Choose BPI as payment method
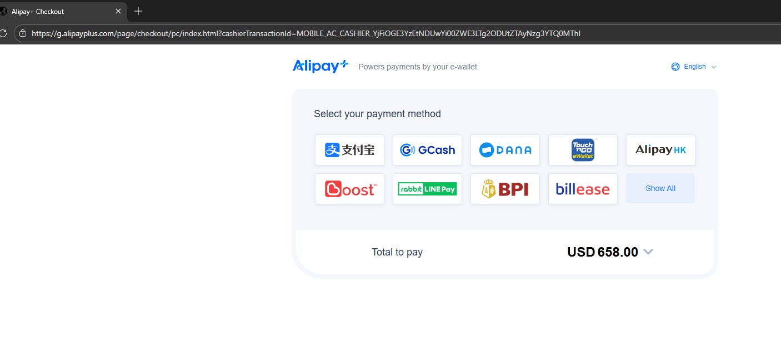The height and width of the screenshot is (341, 781). click(505, 189)
